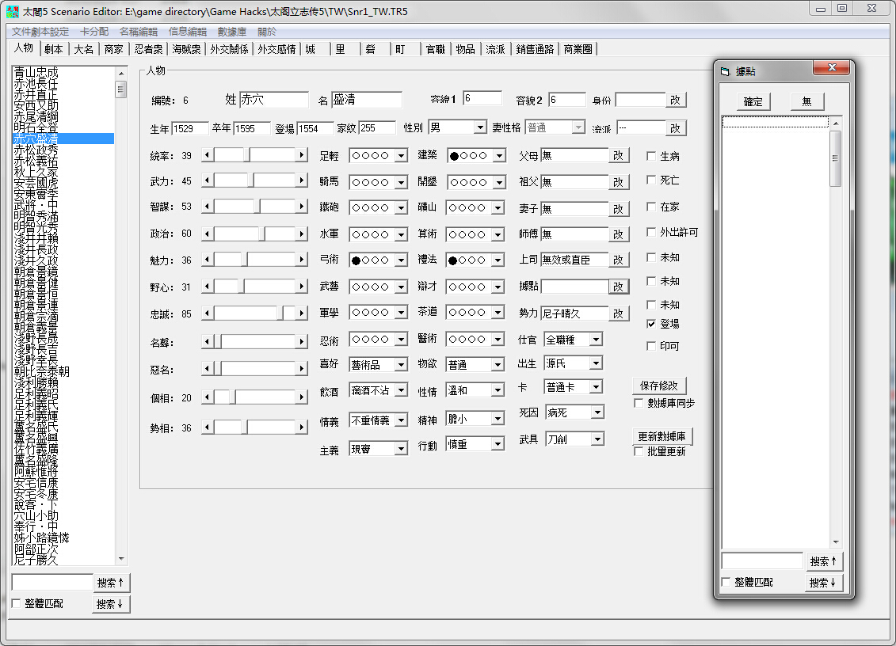Open the 性別 dropdown
Image resolution: width=896 pixels, height=646 pixels.
point(480,127)
